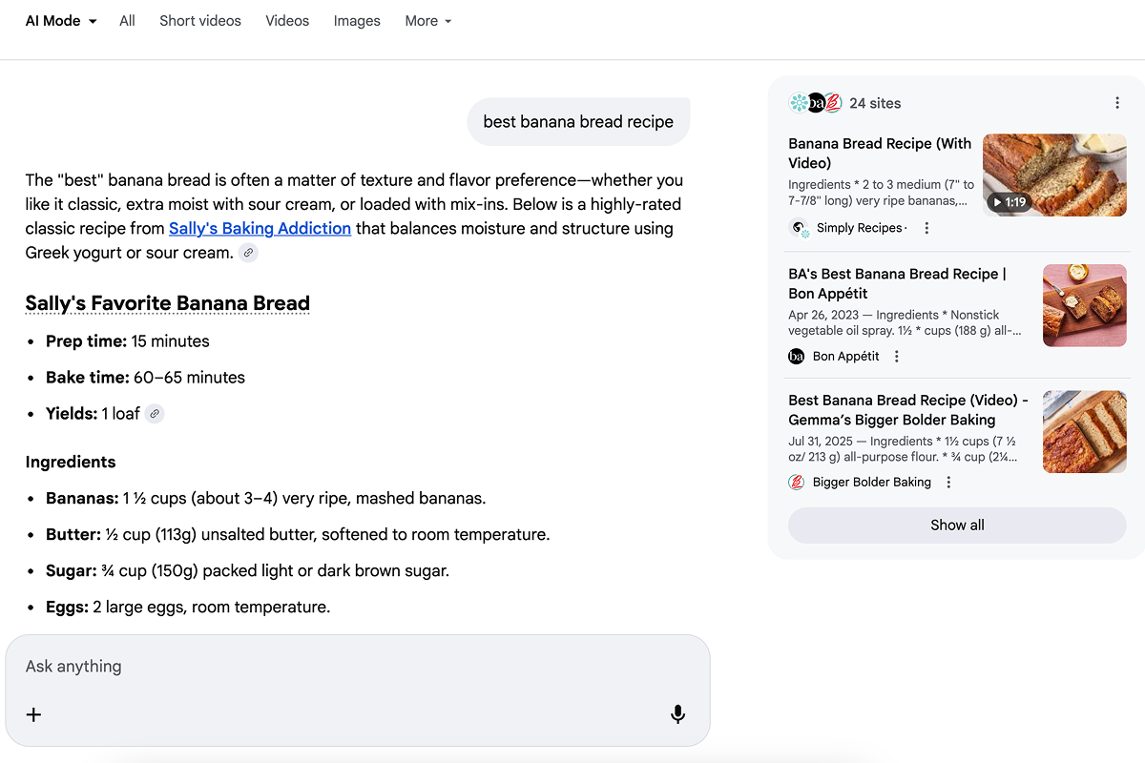Click the plus attach icon

[x=33, y=714]
